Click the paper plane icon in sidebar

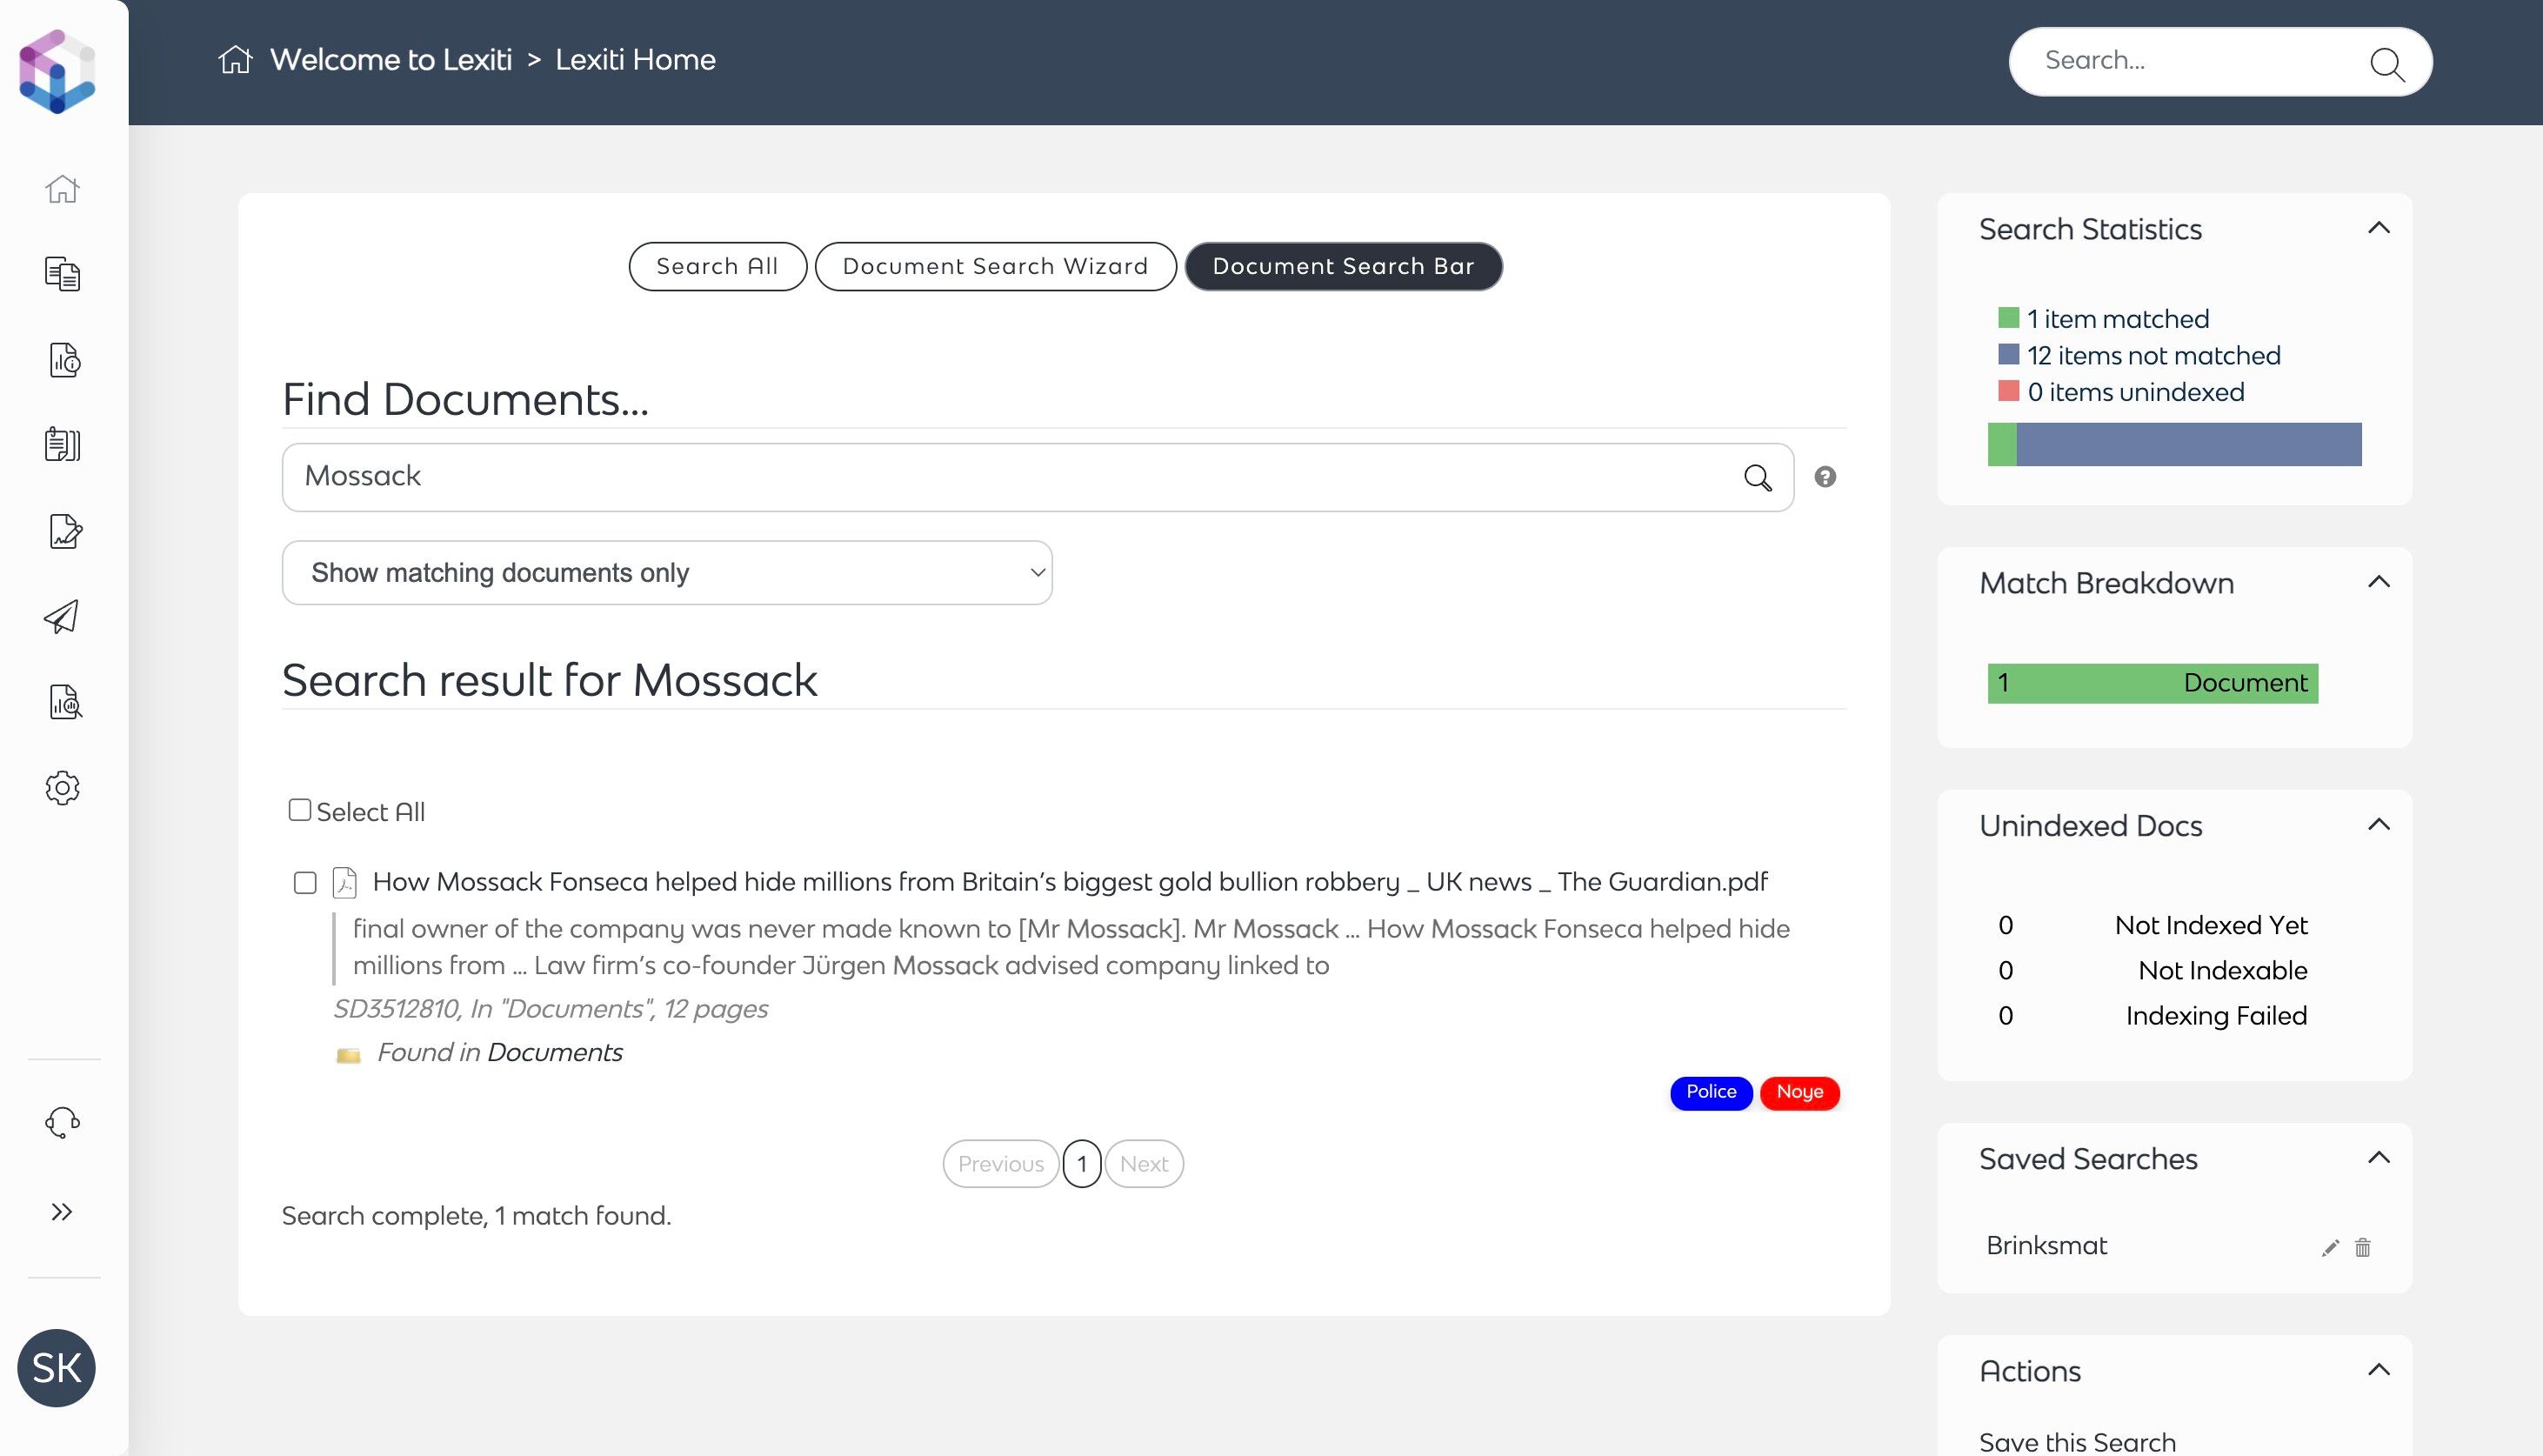[x=62, y=617]
